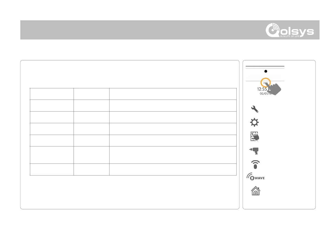Click the table's bottom-left cell
The image size is (336, 237).
pyautogui.click(x=52, y=170)
